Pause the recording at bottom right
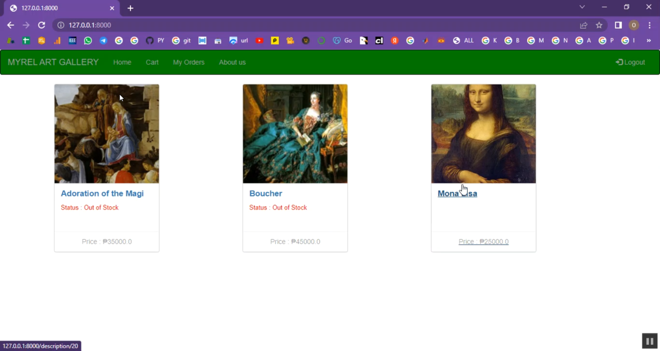Screen dimensions: 660x351 (x=649, y=341)
